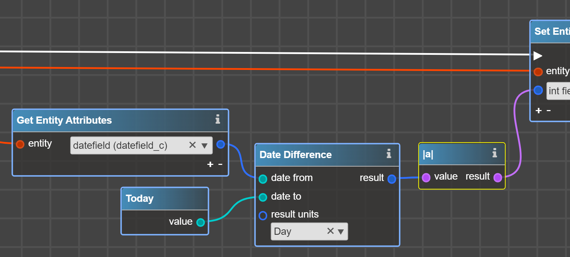Click info icon on |a| absolute value node
Screen dimensions: 570x257
(494, 153)
